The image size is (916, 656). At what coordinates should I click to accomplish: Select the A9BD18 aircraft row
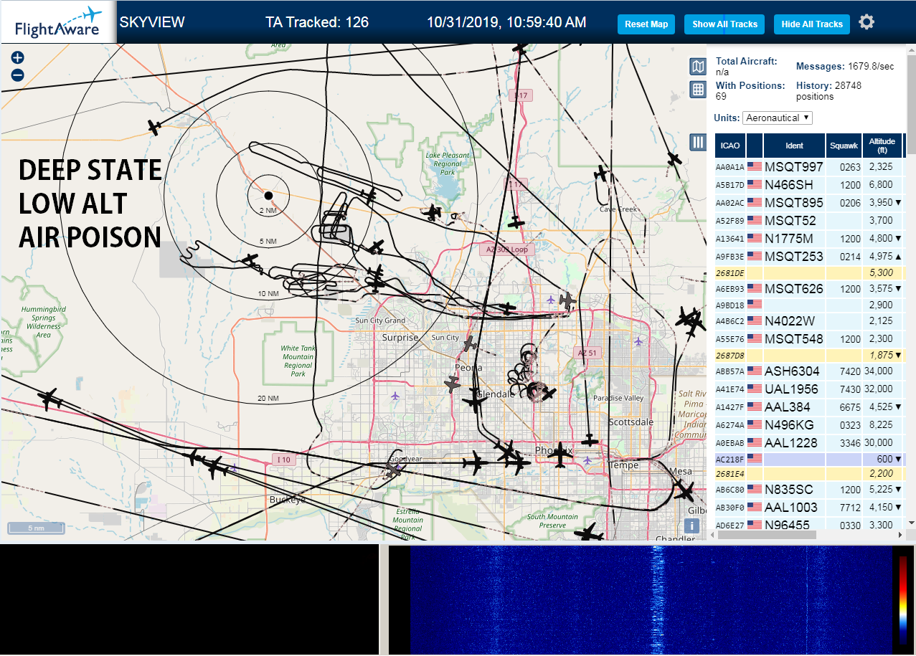pyautogui.click(x=809, y=305)
